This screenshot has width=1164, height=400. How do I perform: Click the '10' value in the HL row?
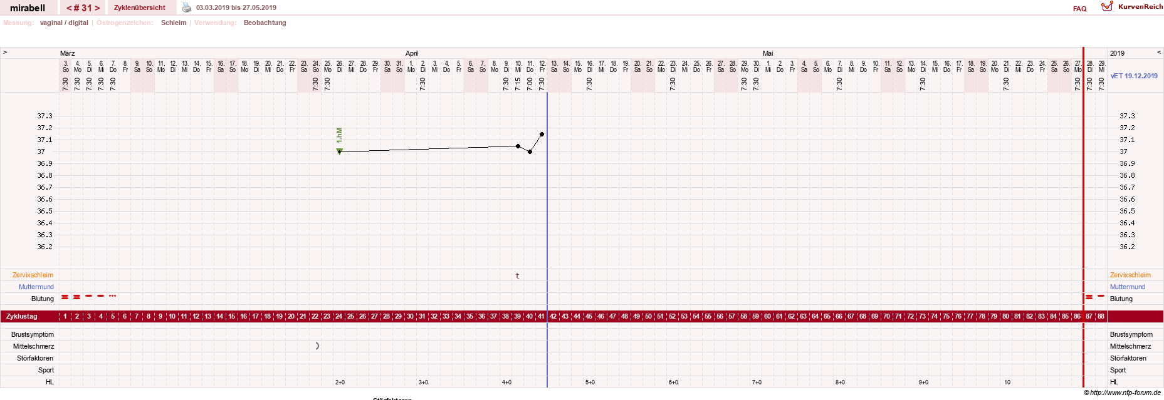coord(1007,382)
